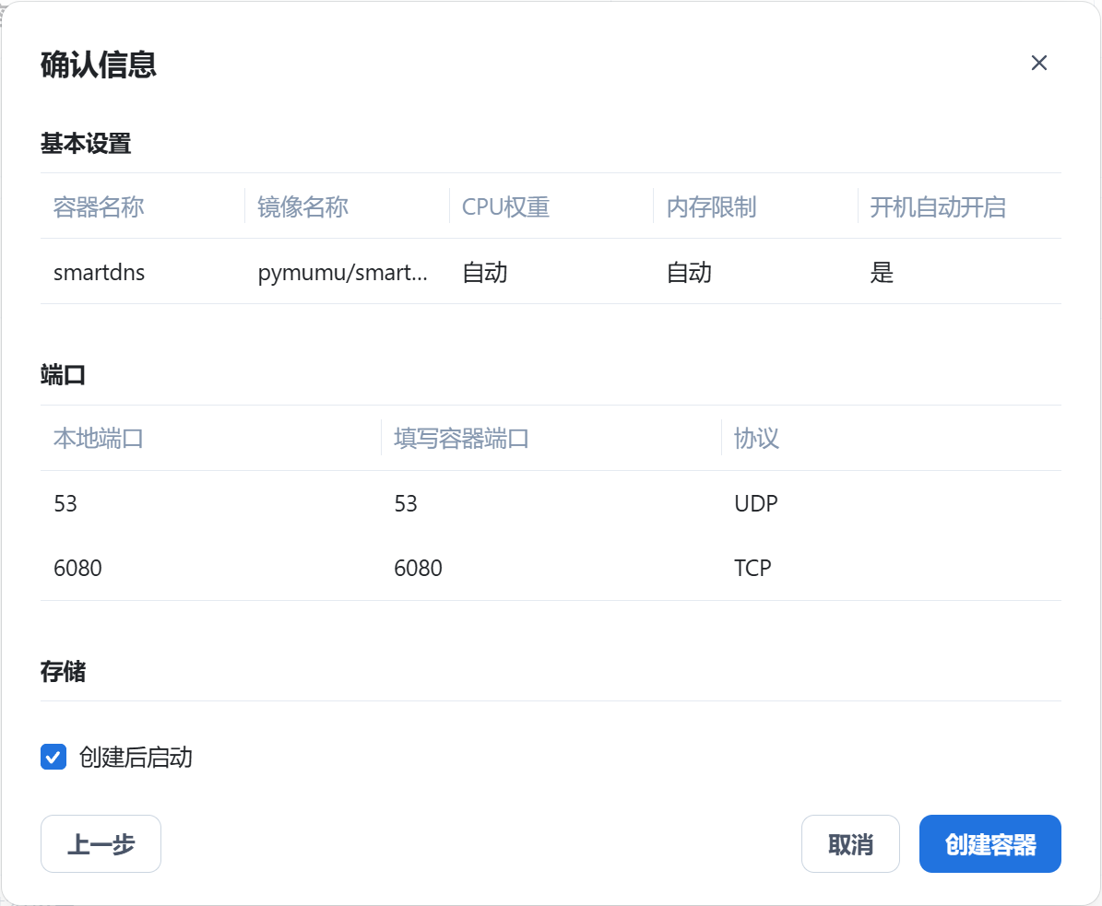Image resolution: width=1102 pixels, height=906 pixels.
Task: Click the 镜像名称 column header
Action: tap(303, 206)
